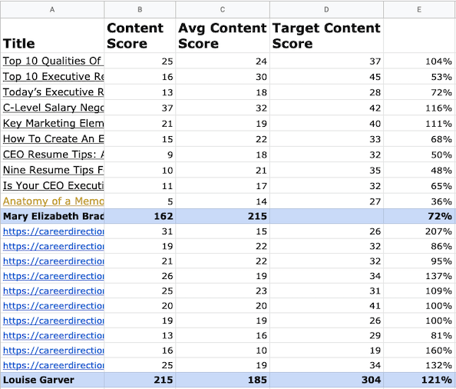The image size is (456, 389).
Task: Select Avg Content Score 14 cell
Action: [x=223, y=201]
